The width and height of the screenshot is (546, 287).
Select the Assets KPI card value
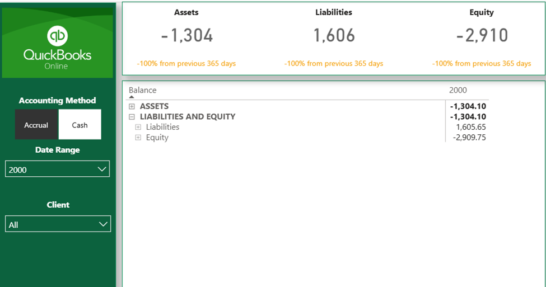tap(186, 36)
